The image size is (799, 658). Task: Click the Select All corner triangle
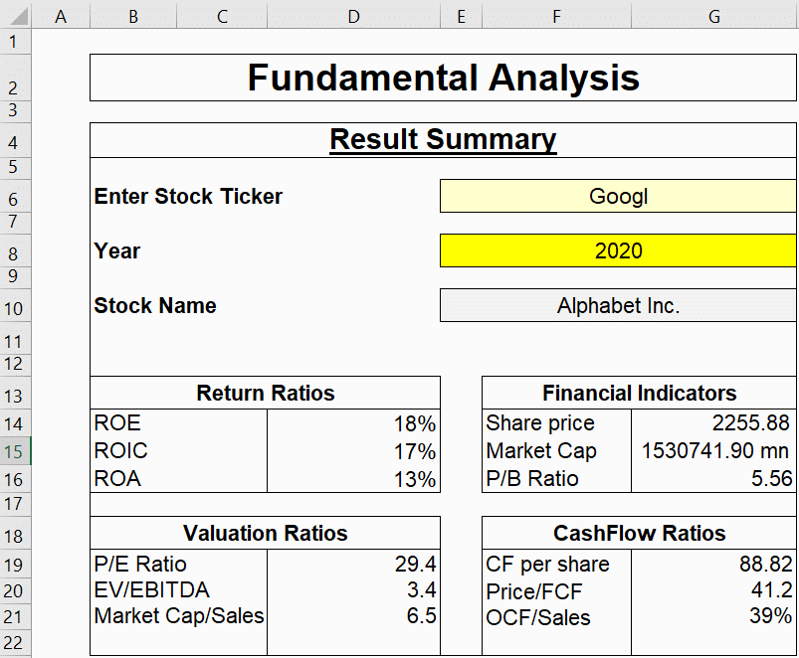tap(18, 17)
